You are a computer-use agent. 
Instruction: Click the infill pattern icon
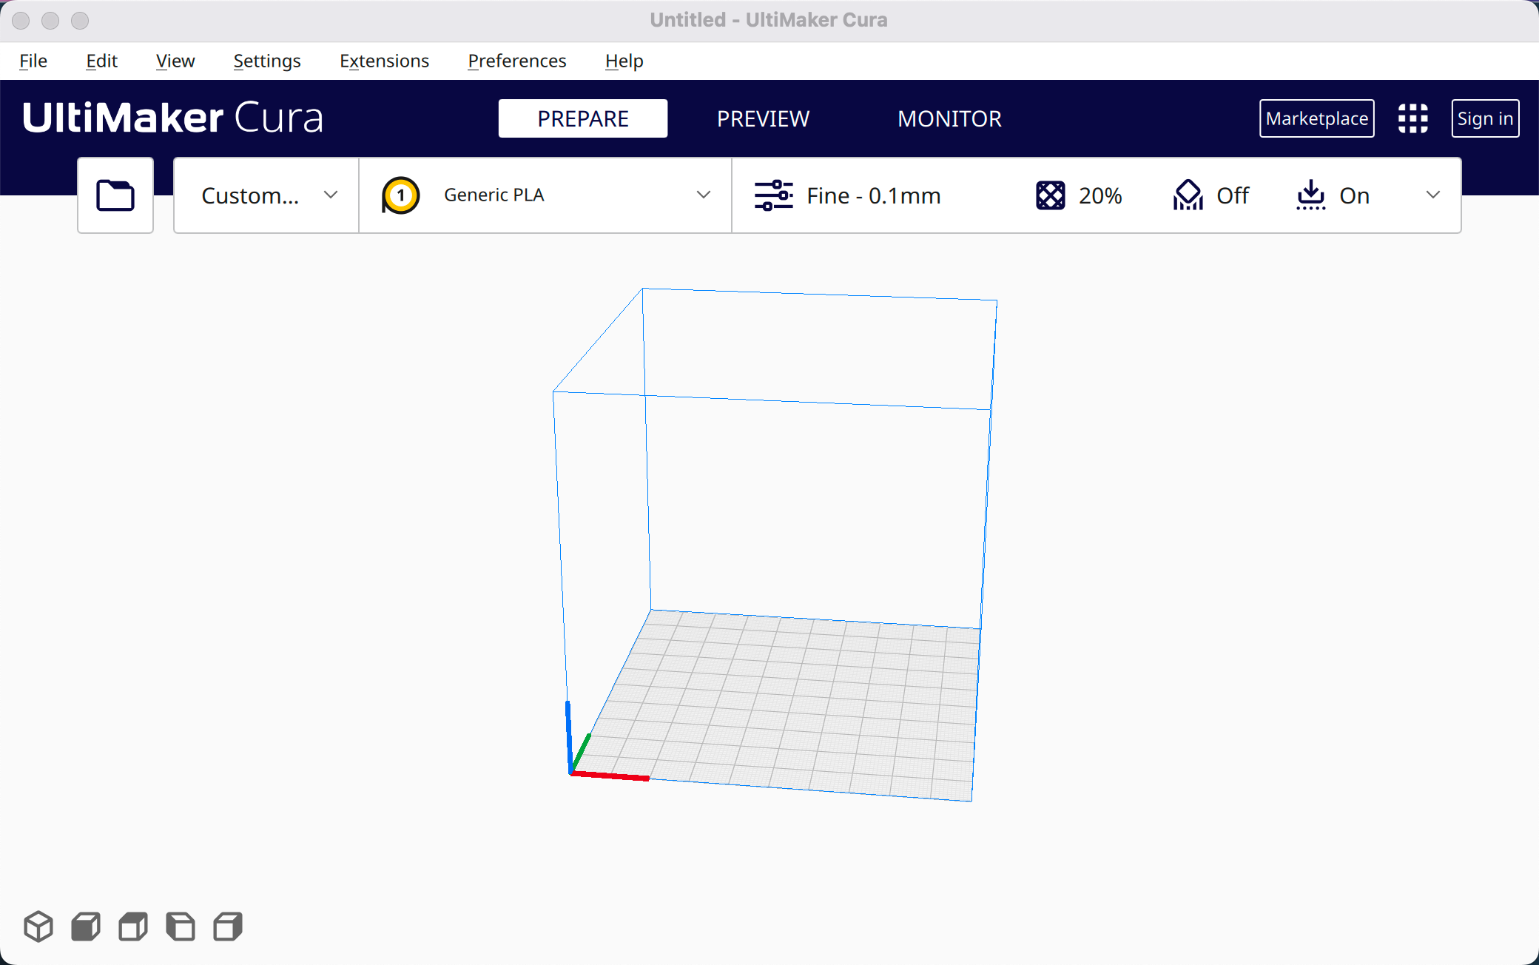pyautogui.click(x=1050, y=195)
